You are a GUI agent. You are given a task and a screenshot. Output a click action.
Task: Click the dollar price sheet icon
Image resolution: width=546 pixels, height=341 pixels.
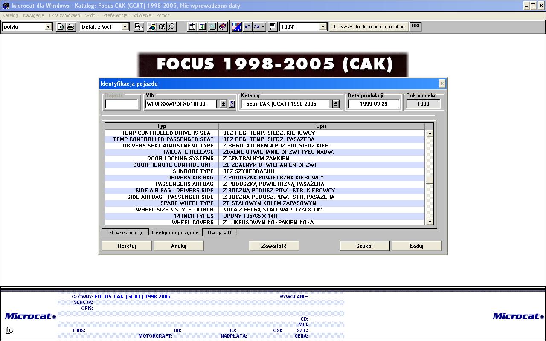coord(202,26)
